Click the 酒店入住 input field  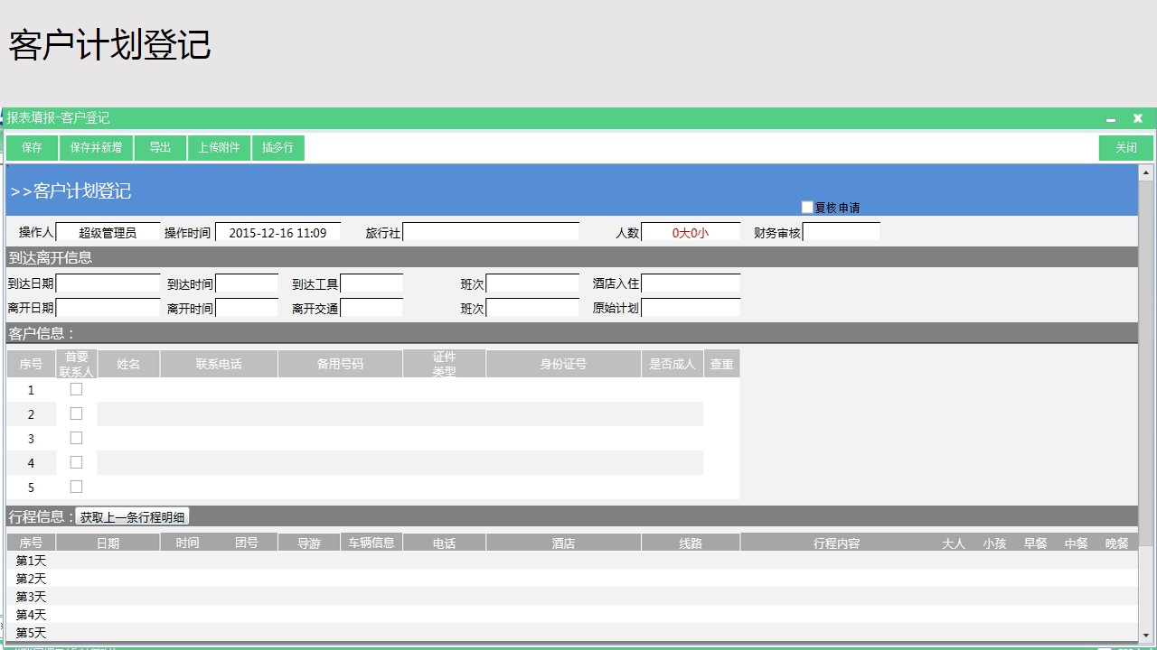691,283
